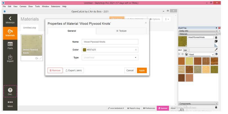Open the View menu

15,6
